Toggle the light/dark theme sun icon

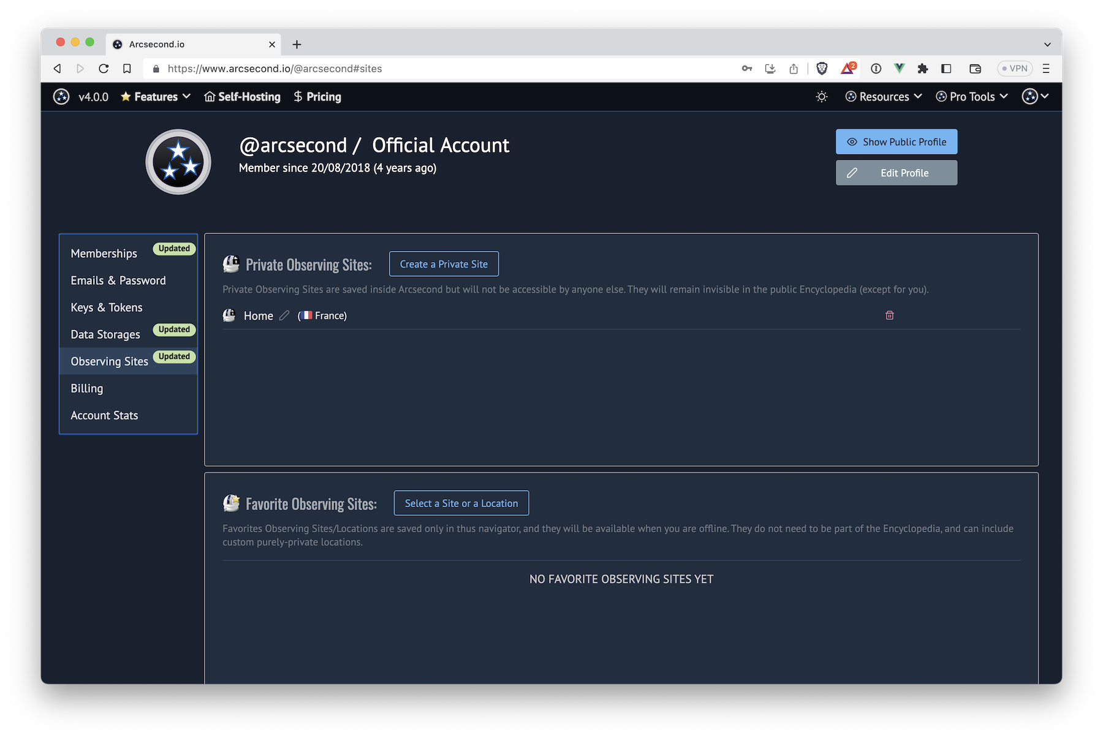point(822,96)
